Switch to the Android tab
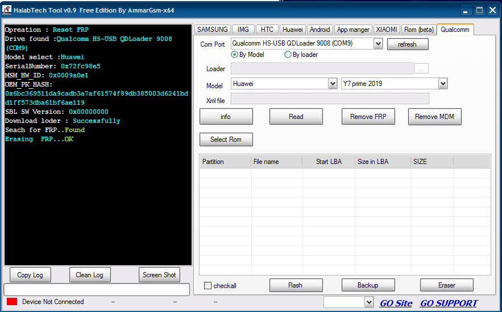This screenshot has width=502, height=312. (x=320, y=30)
